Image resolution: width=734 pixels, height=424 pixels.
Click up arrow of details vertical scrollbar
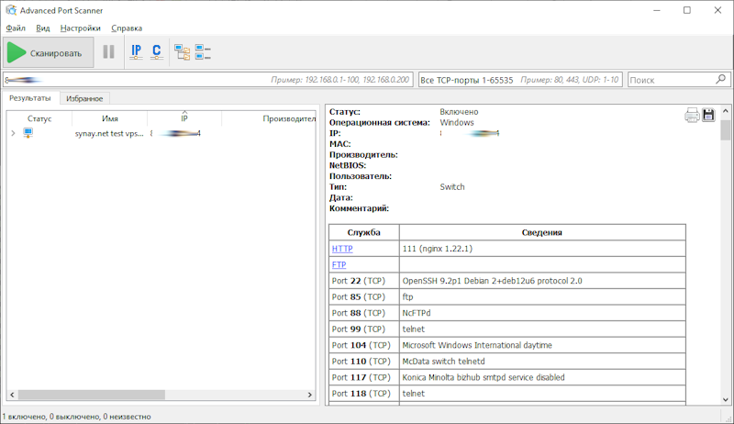726,111
